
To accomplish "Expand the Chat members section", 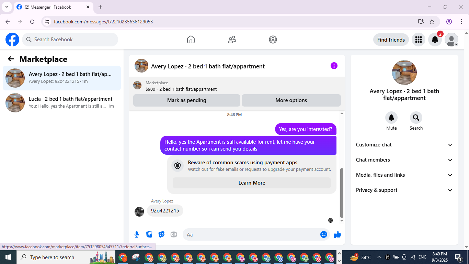I will click(x=404, y=160).
